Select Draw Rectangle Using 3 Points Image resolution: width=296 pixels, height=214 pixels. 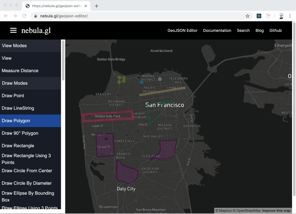(30, 159)
